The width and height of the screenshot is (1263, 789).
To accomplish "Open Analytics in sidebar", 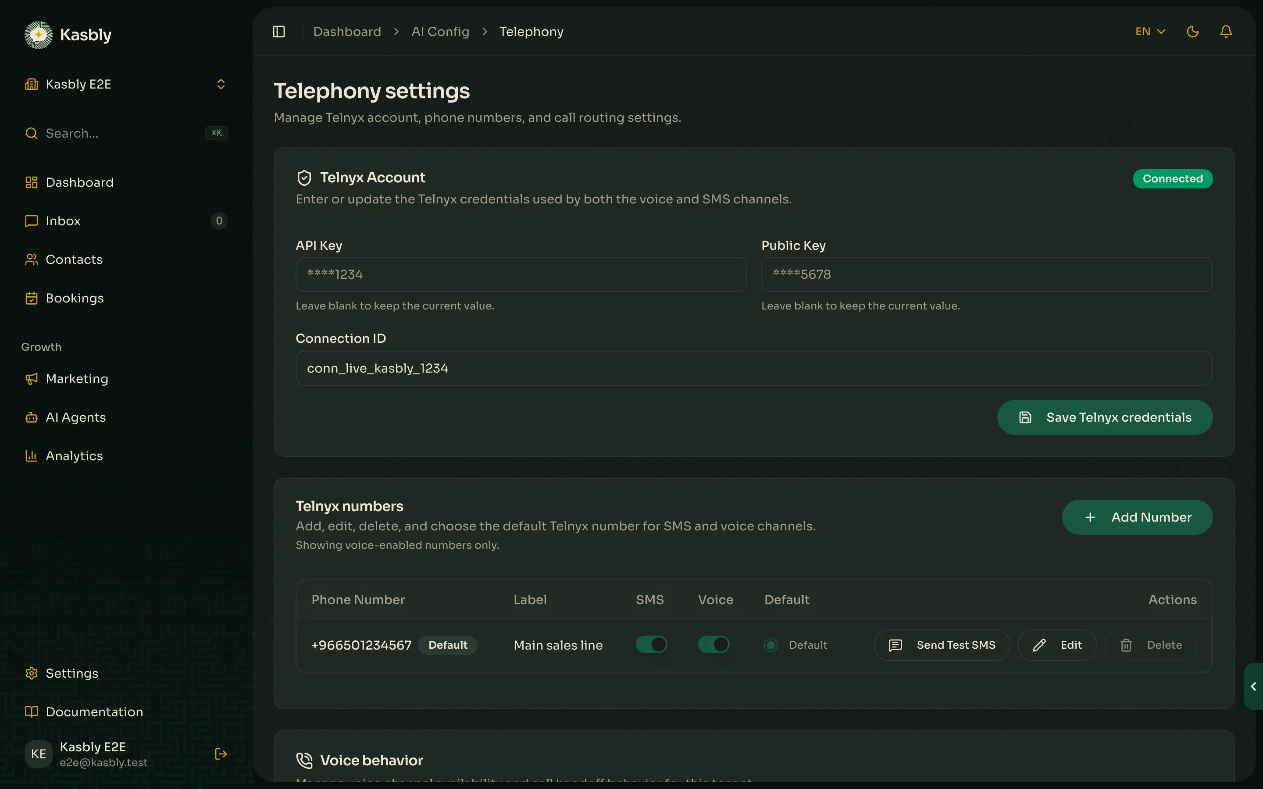I will [x=126, y=456].
